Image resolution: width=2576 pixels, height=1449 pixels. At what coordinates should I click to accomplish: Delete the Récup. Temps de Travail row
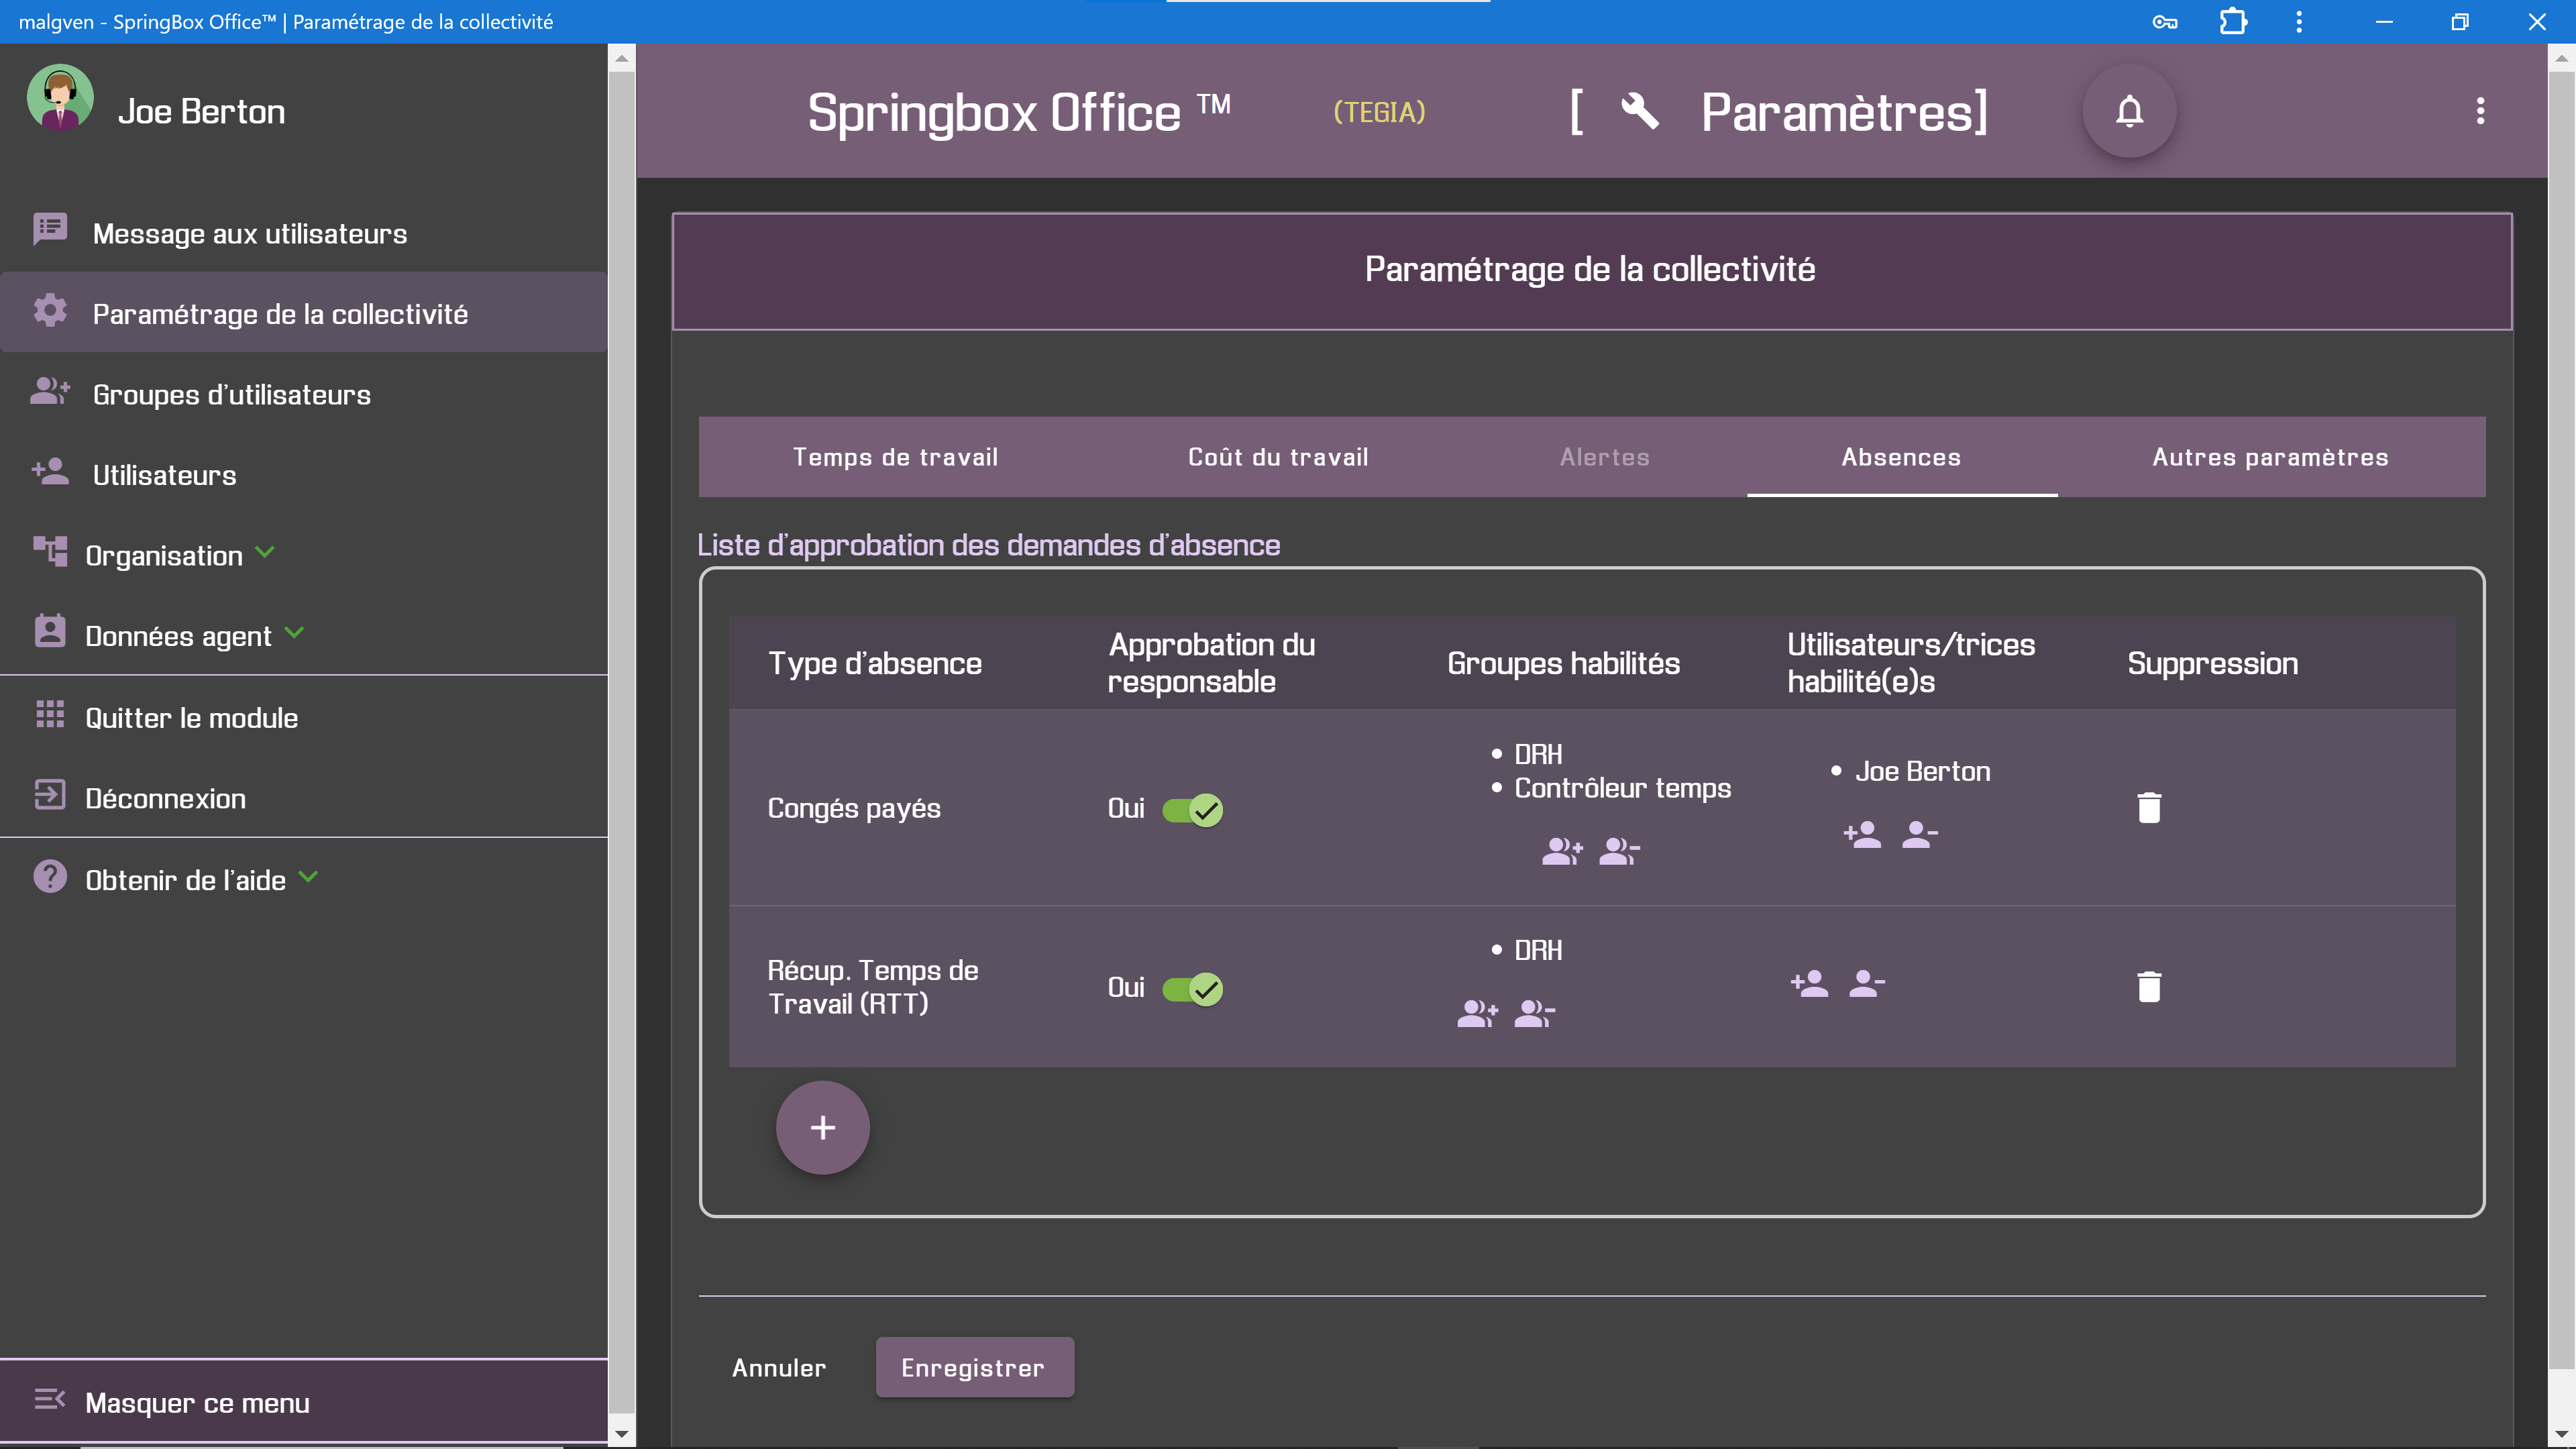[2149, 987]
